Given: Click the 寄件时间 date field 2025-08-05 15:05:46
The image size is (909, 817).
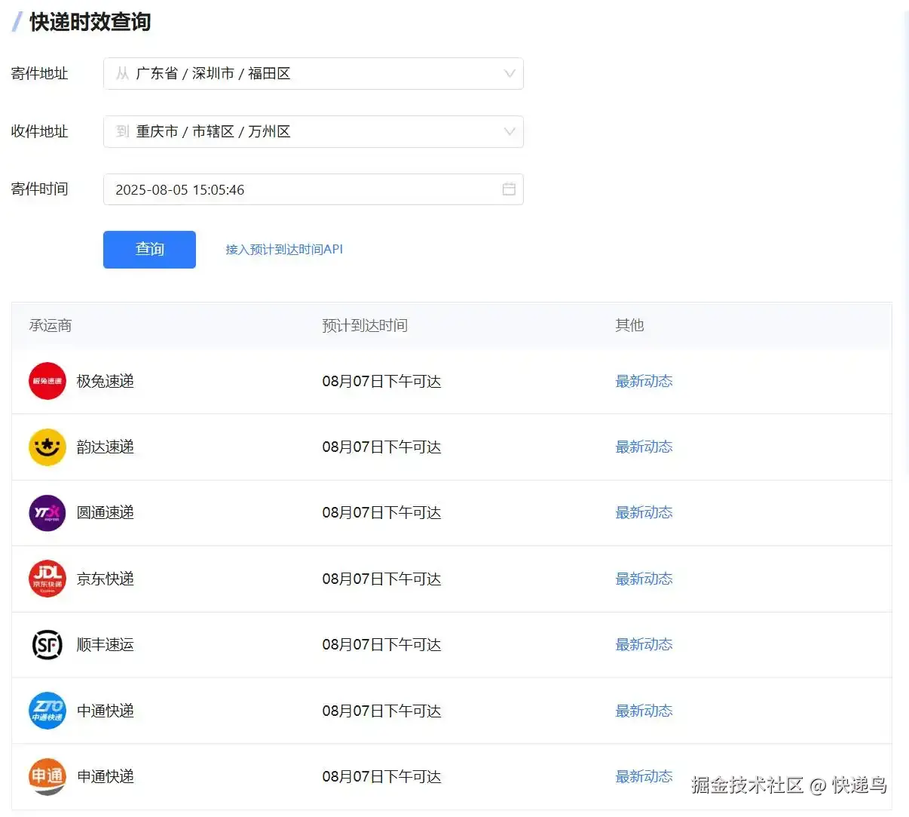Looking at the screenshot, I should pos(314,189).
